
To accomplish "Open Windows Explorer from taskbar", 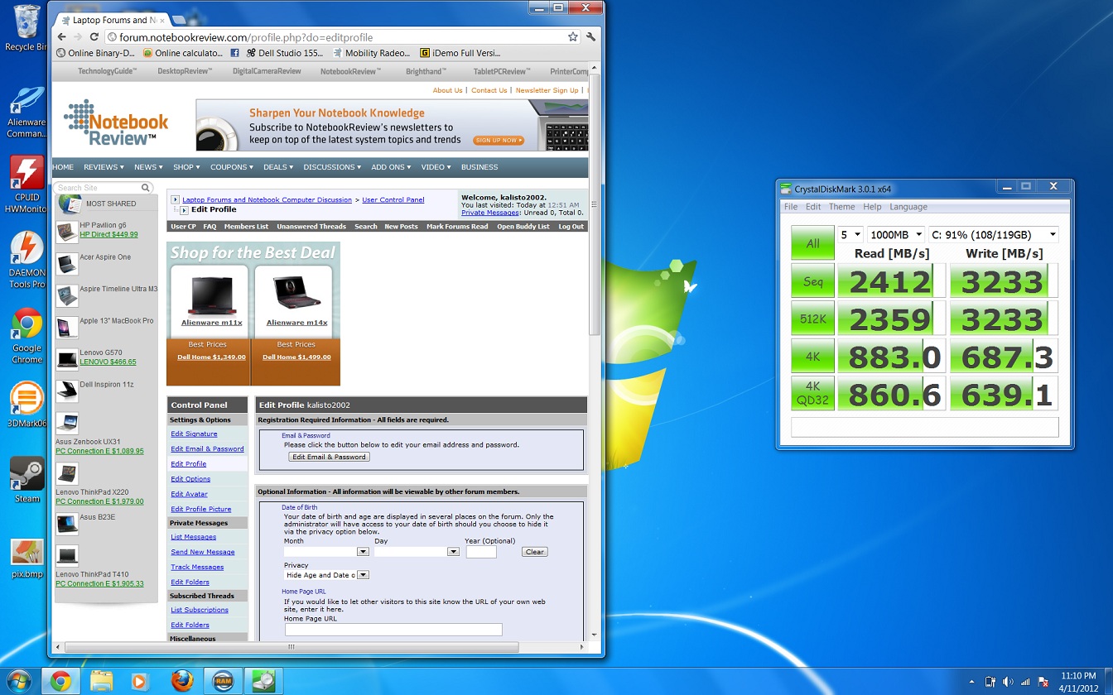I will (x=101, y=681).
